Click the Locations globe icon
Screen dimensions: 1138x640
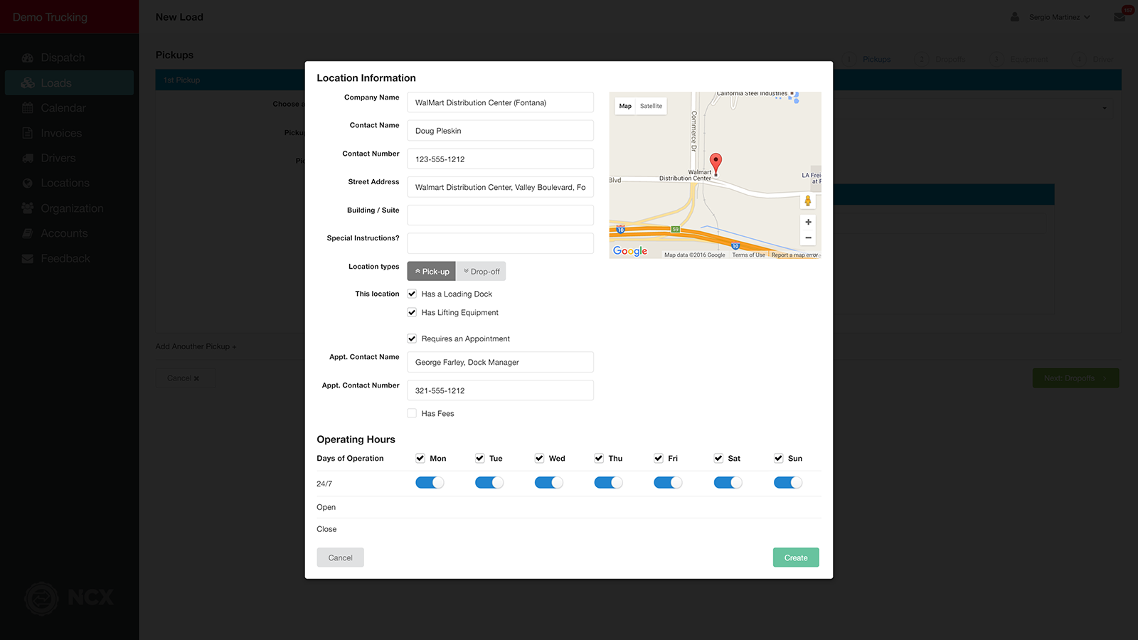click(28, 183)
